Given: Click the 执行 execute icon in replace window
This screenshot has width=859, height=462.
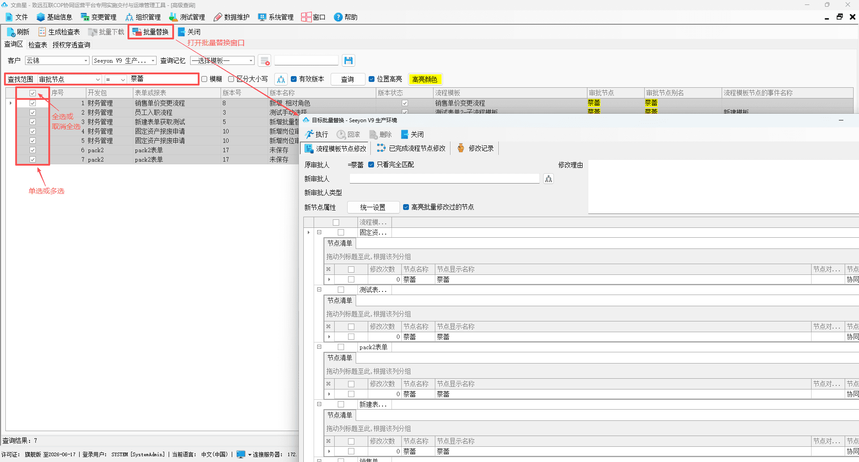Looking at the screenshot, I should [309, 134].
